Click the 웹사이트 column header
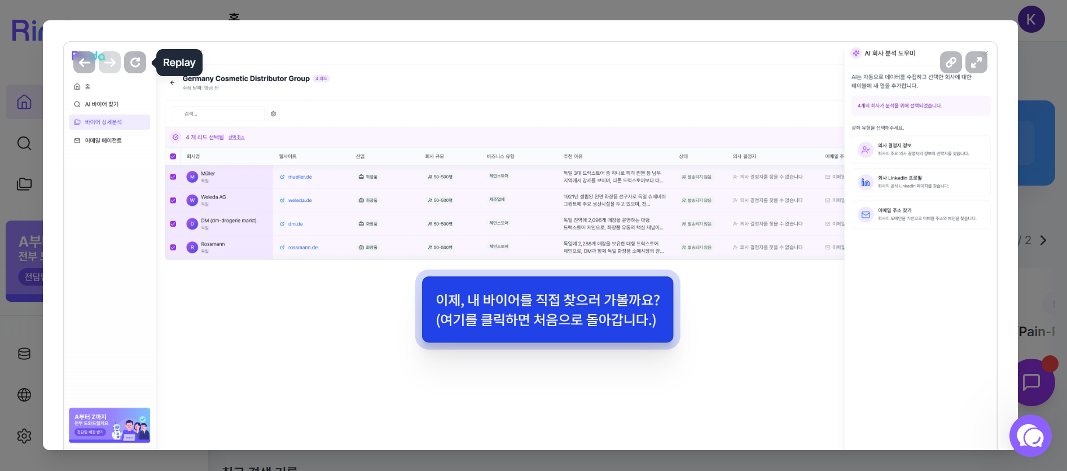 (287, 156)
